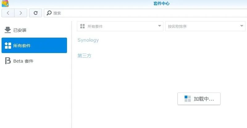The image size is (247, 128).
Task: Click the 第三方 third-party section heading
Action: tap(84, 56)
